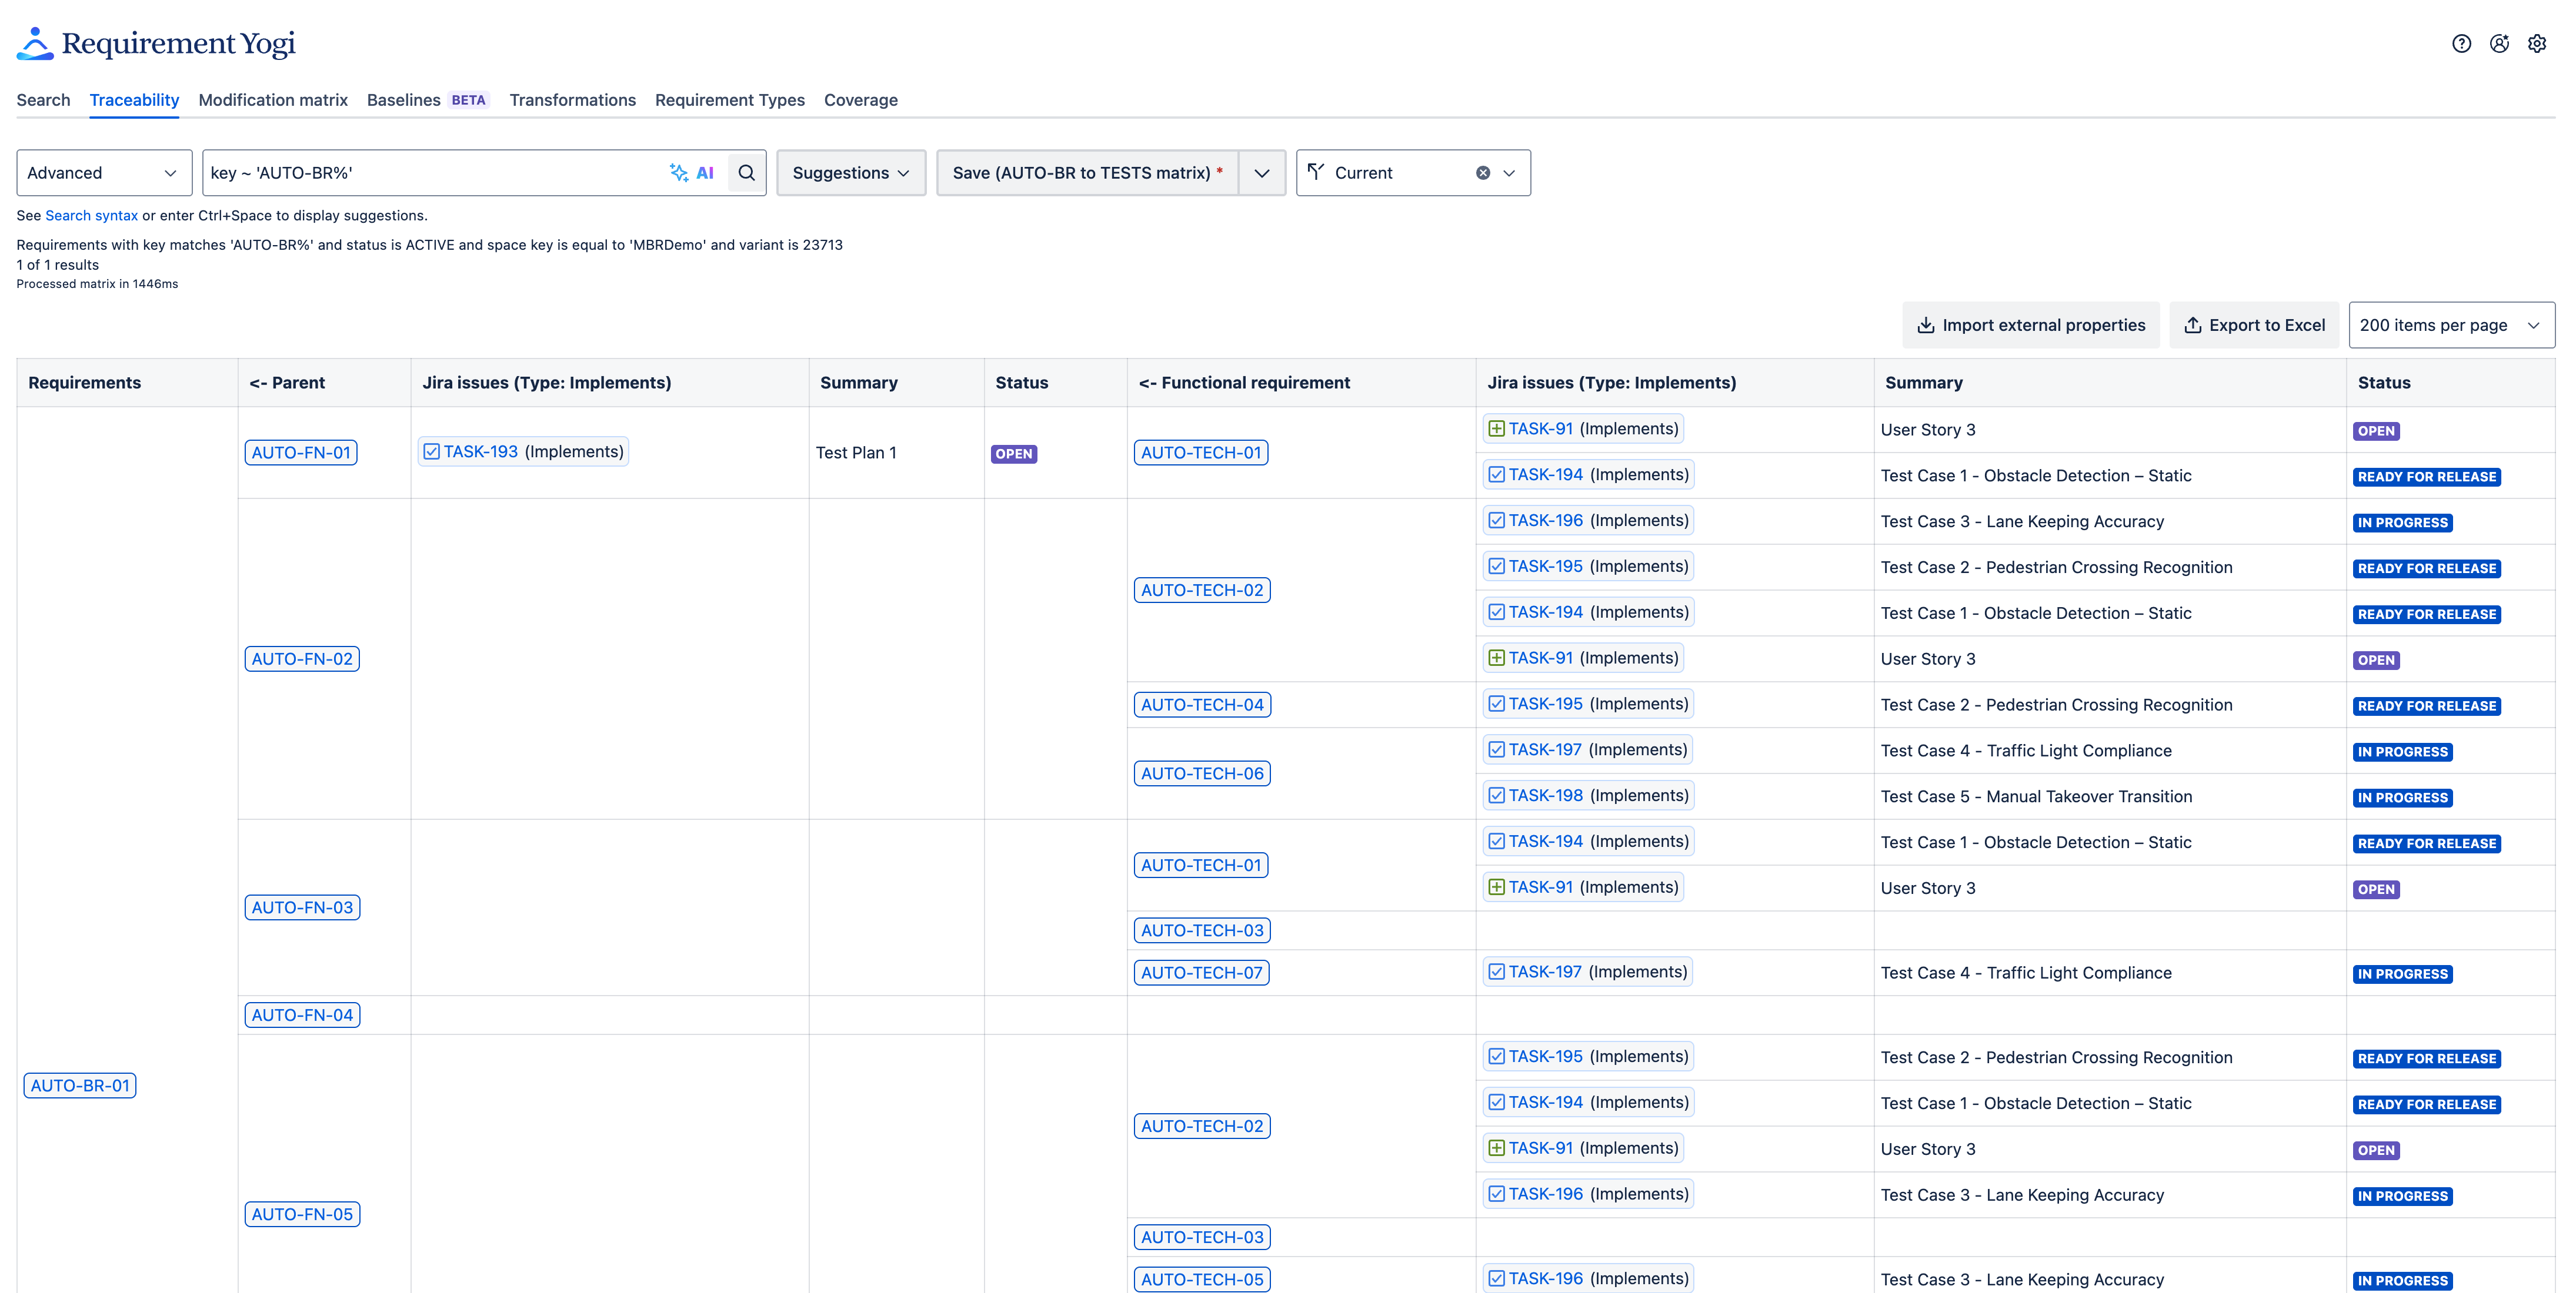Open the 200 items per page dropdown
This screenshot has height=1293, width=2576.
click(x=2450, y=325)
